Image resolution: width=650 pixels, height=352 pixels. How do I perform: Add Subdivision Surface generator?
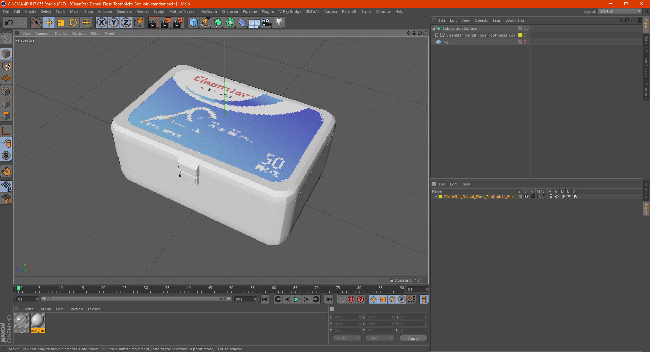[x=218, y=23]
